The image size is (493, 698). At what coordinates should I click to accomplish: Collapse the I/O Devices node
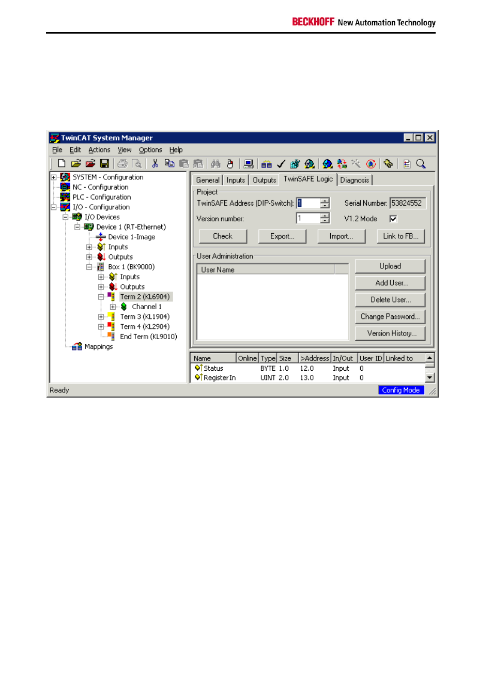pyautogui.click(x=66, y=217)
